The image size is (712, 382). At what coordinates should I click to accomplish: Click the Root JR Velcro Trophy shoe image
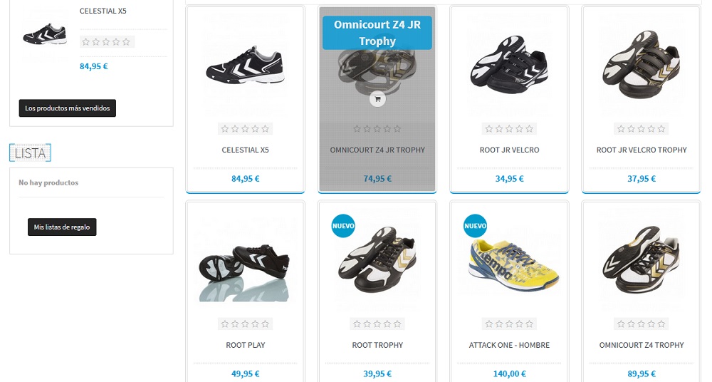(642, 65)
